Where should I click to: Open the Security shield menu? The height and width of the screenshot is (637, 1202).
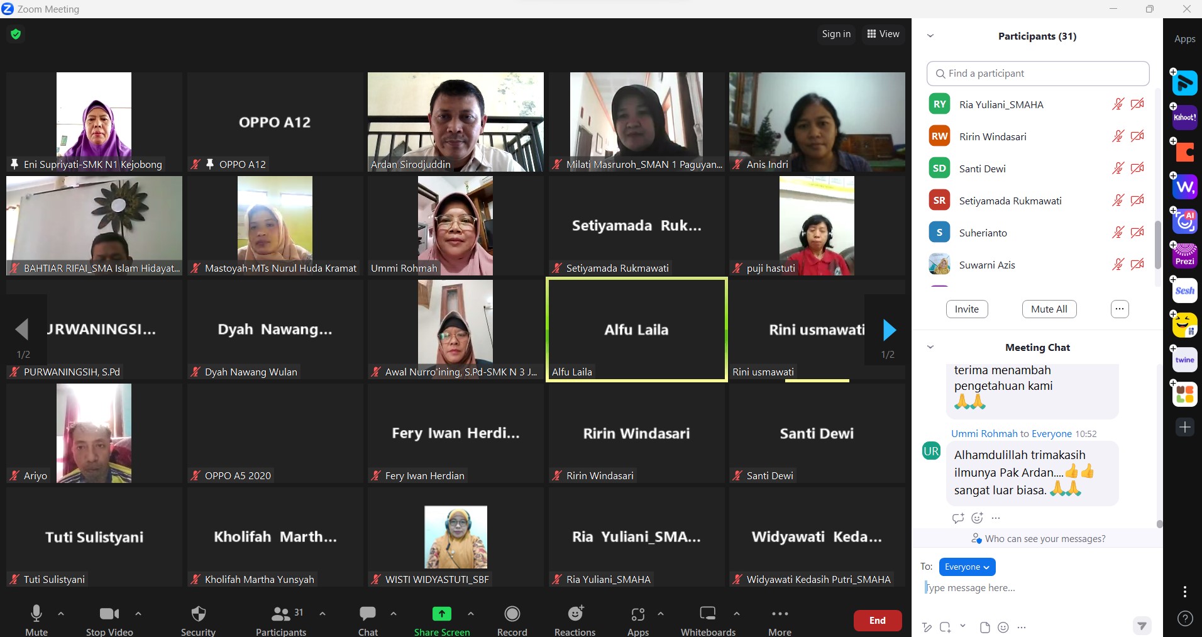[x=198, y=619]
